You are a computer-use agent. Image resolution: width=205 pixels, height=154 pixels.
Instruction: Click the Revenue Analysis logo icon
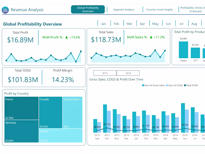coord(6,9)
